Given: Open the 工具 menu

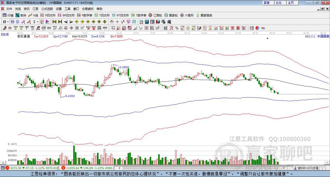Looking at the screenshot, I should pos(67,9).
